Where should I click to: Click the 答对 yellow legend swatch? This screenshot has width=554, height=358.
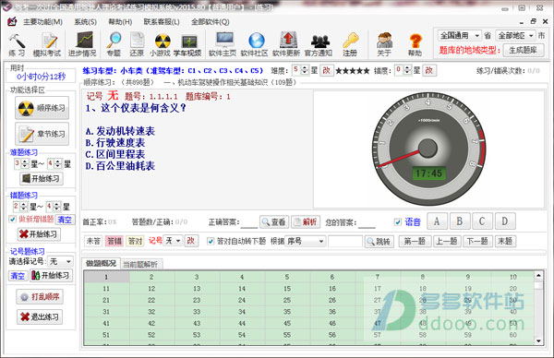(136, 241)
